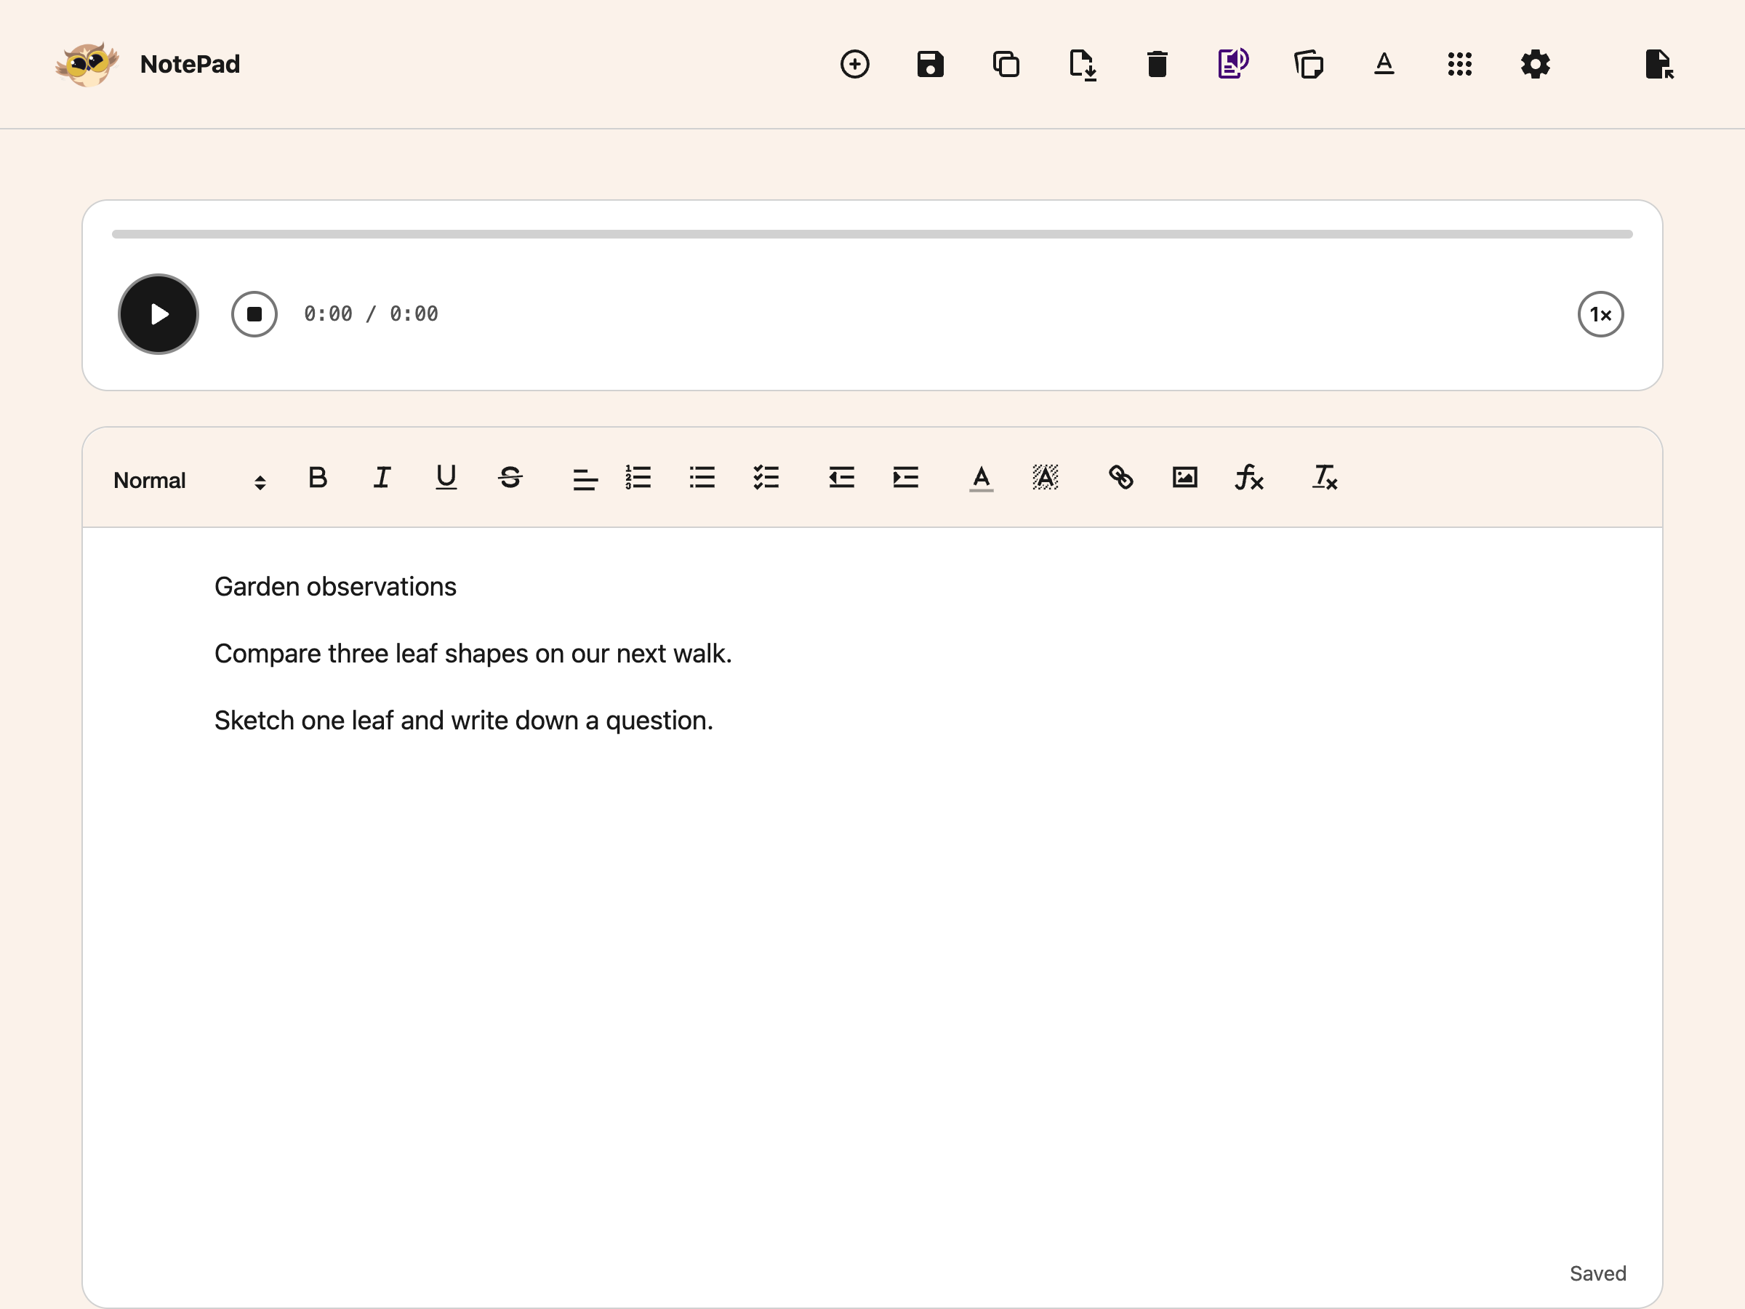This screenshot has height=1309, width=1745.
Task: Clear formatting with the Tx icon
Action: tap(1324, 477)
